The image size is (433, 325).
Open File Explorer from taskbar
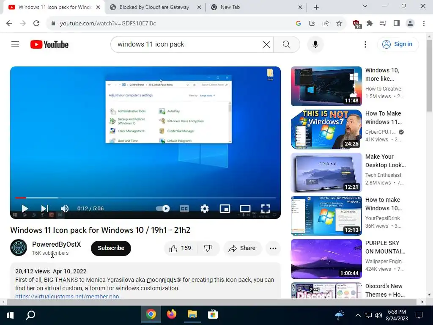[192, 314]
